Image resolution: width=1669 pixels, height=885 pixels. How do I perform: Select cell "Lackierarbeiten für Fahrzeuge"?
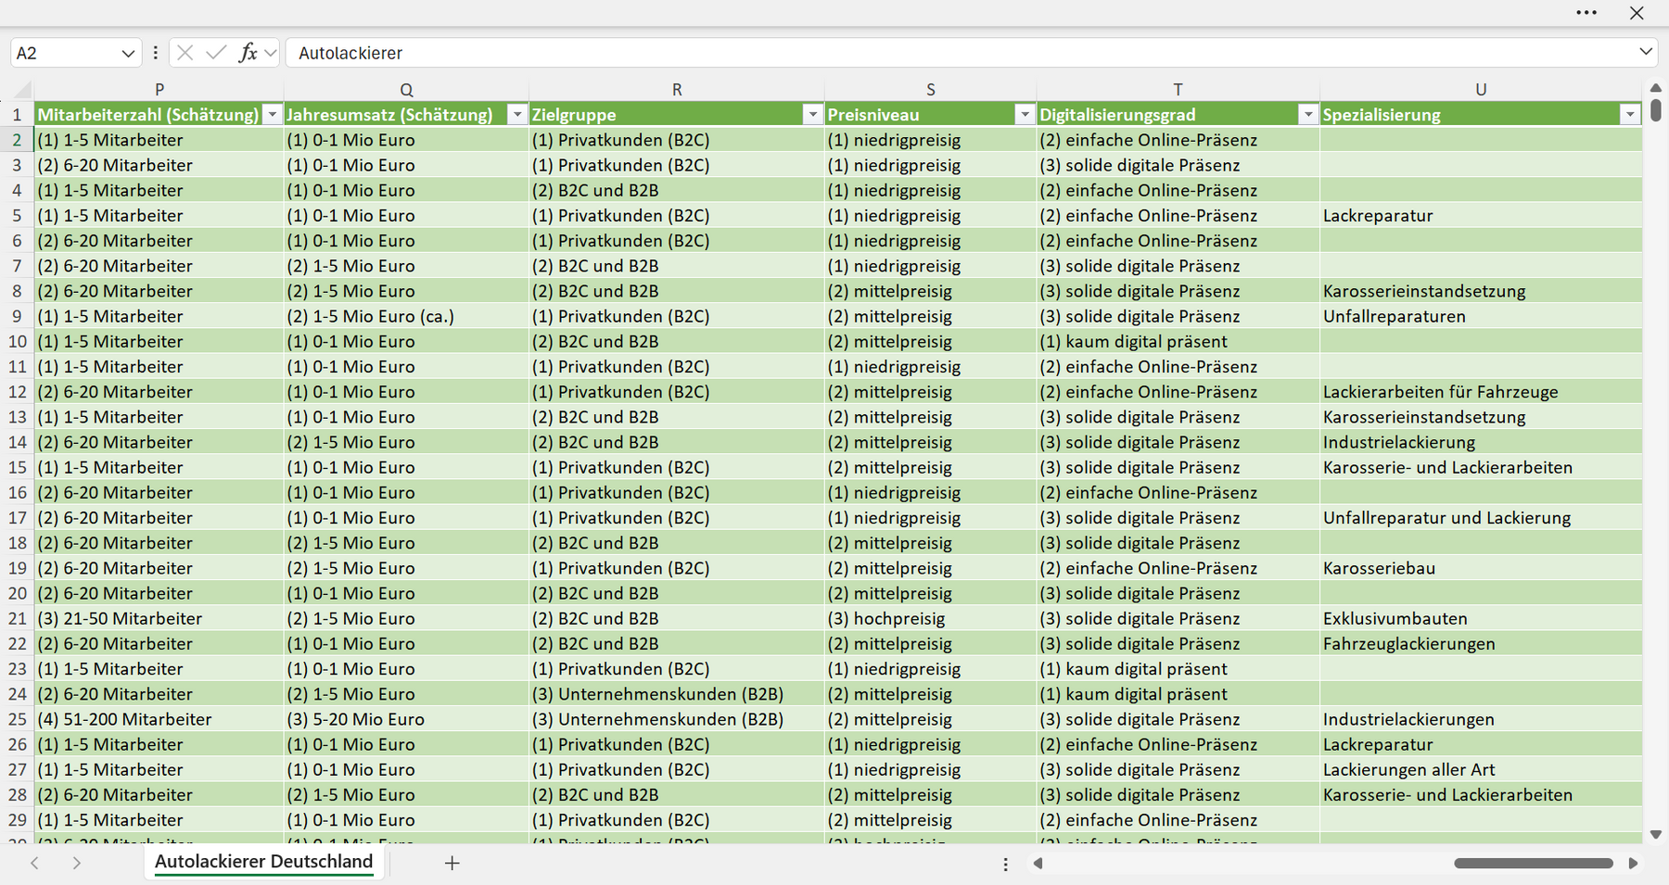pos(1481,392)
